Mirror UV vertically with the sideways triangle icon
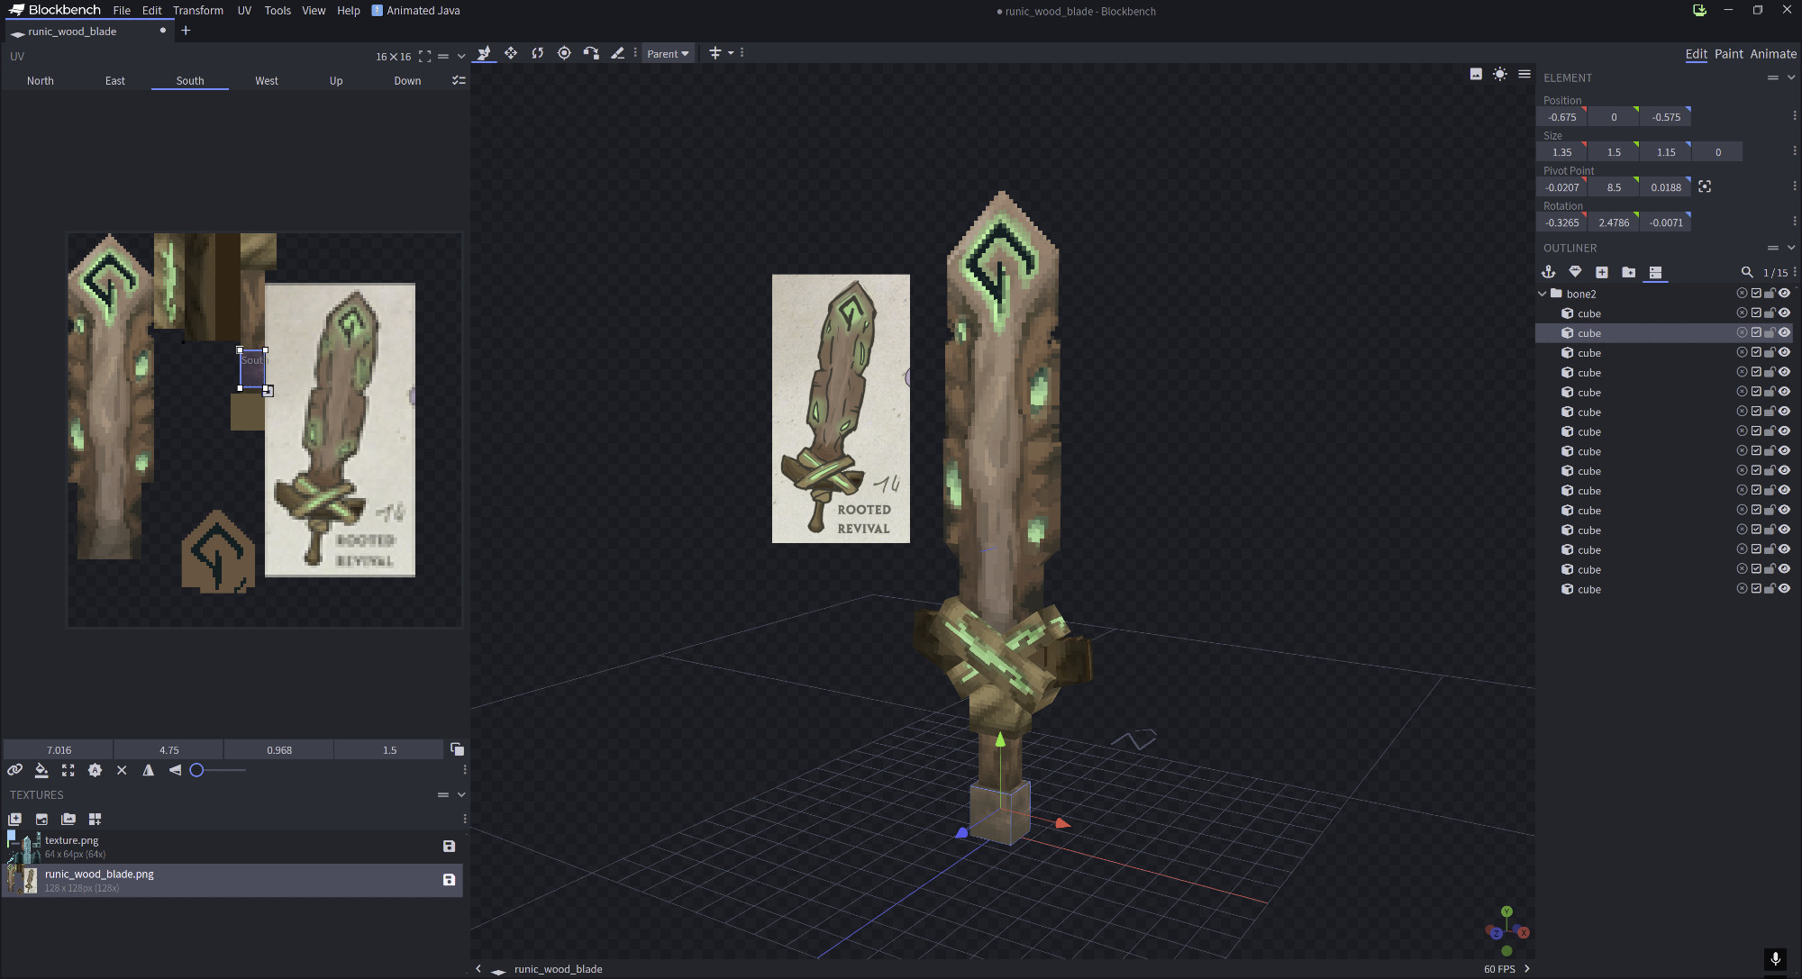 coord(175,770)
